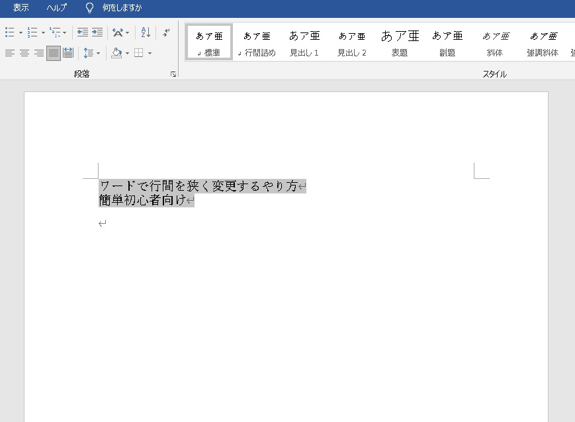Open line spacing options dropdown
The image size is (575, 422).
(x=98, y=54)
